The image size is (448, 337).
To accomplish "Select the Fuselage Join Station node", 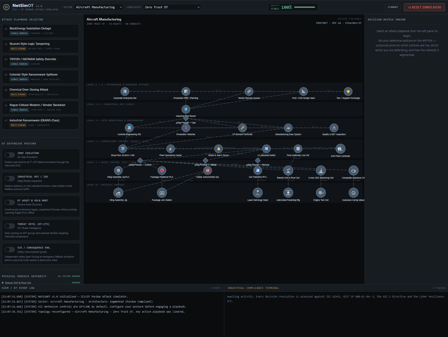I will [162, 193].
